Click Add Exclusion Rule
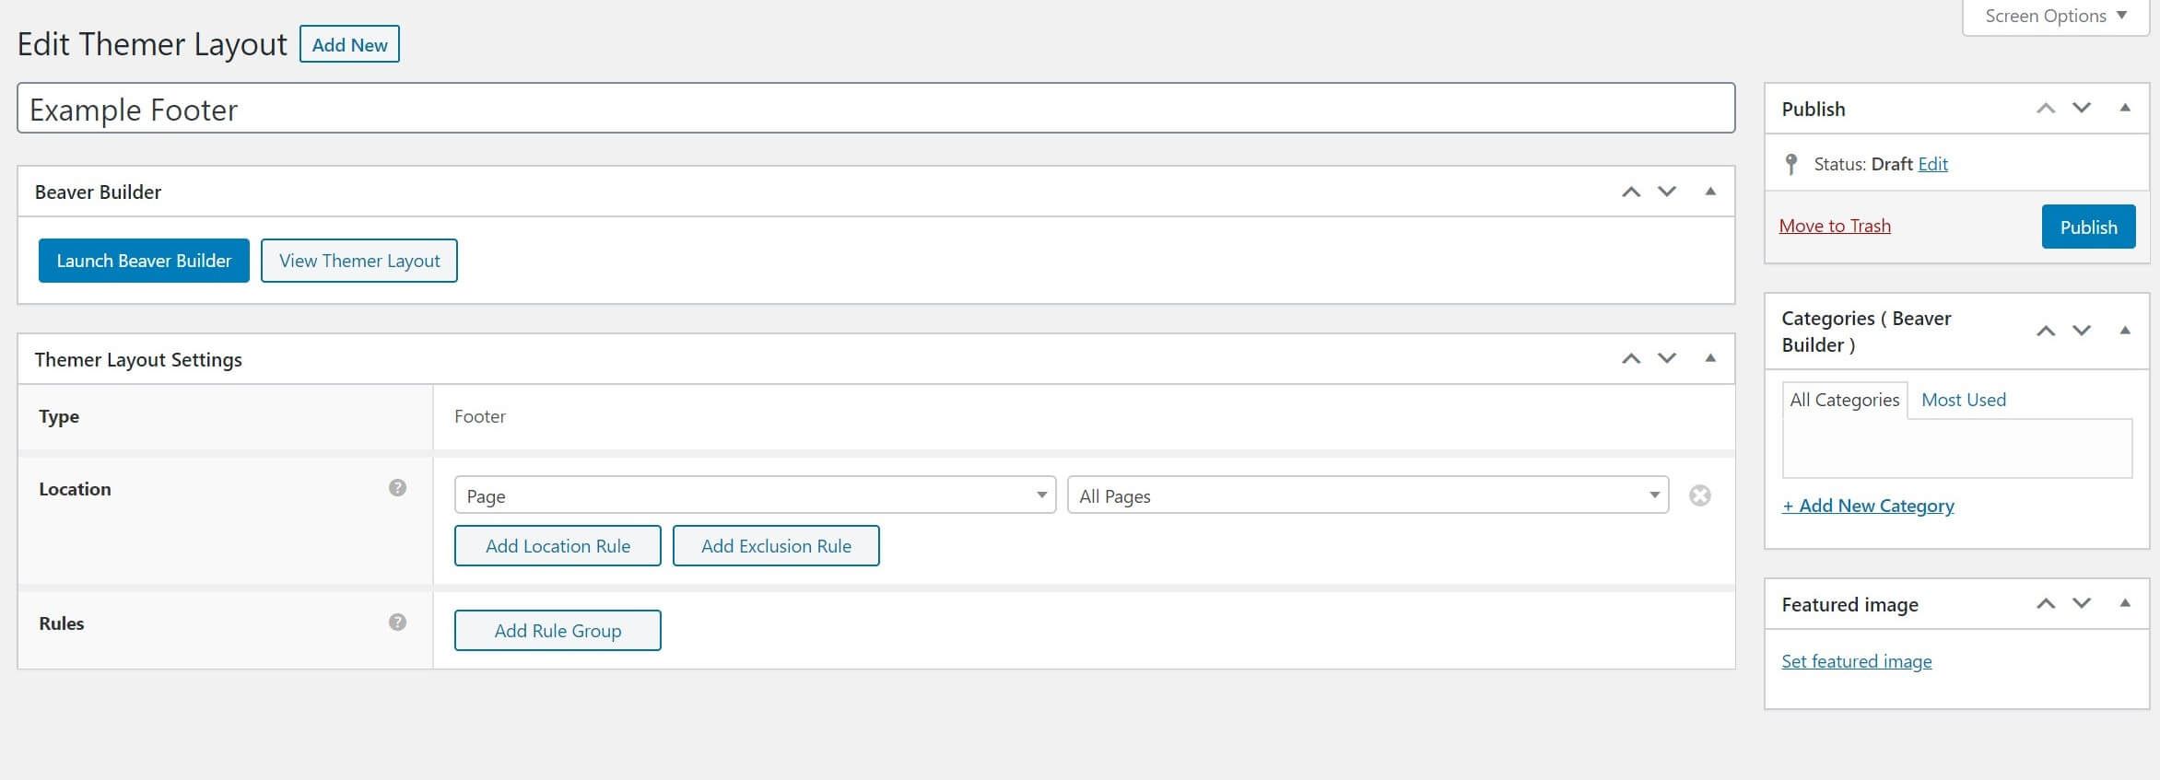The image size is (2160, 780). 776,546
